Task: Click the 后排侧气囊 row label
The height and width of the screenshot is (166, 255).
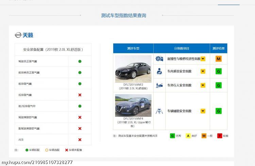Action: [25, 95]
